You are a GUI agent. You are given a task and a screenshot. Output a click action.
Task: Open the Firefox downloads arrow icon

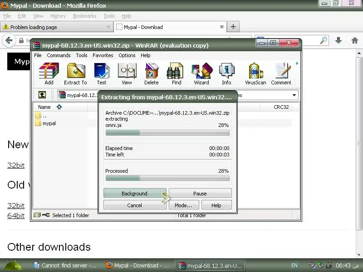(x=338, y=40)
